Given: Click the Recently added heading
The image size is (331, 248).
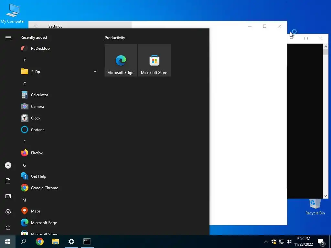Looking at the screenshot, I should tap(34, 37).
